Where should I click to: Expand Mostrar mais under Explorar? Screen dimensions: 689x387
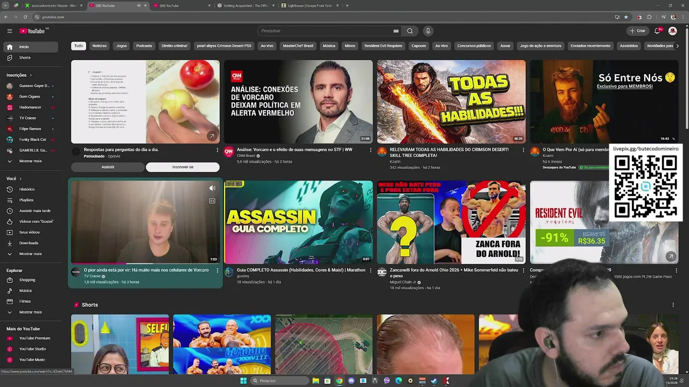click(x=30, y=312)
